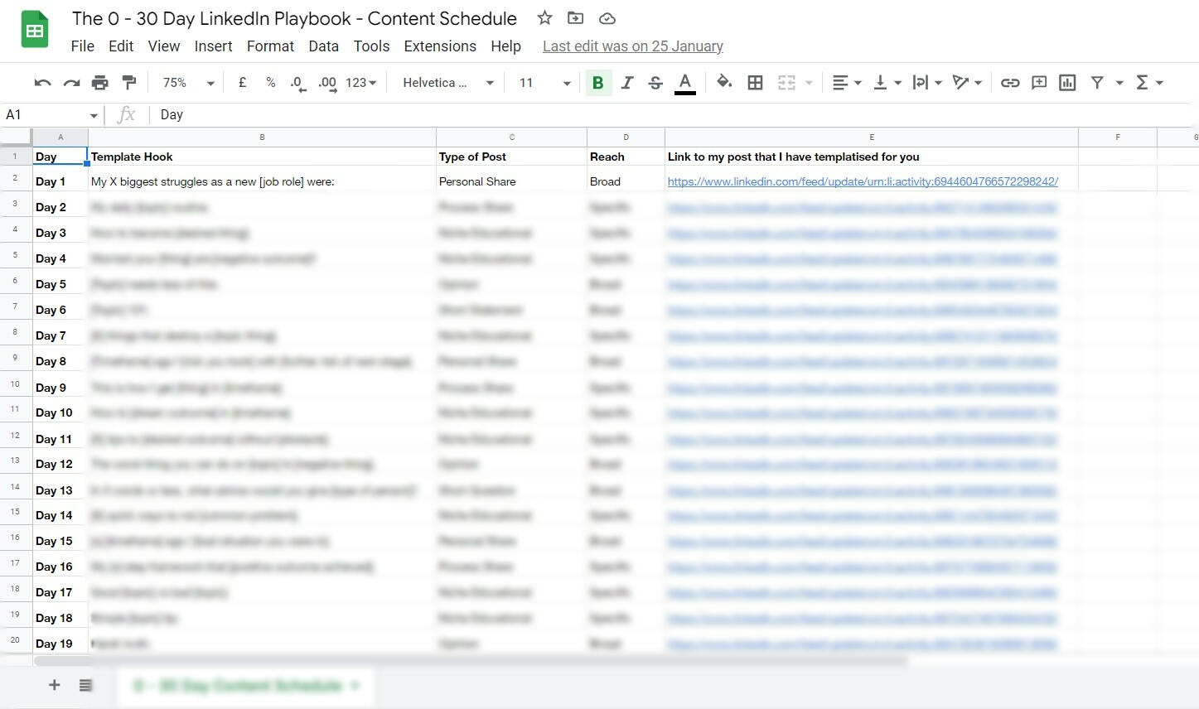Insert a chart using toolbar icon
Image resolution: width=1199 pixels, height=709 pixels.
click(x=1067, y=83)
